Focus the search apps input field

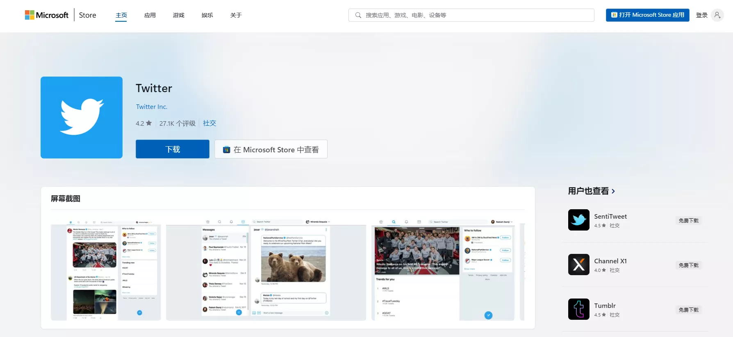point(471,15)
